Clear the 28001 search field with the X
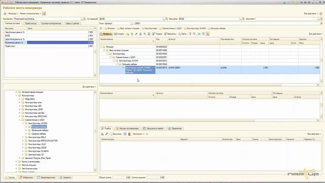Screen dimensions: 325x183 [321, 23]
